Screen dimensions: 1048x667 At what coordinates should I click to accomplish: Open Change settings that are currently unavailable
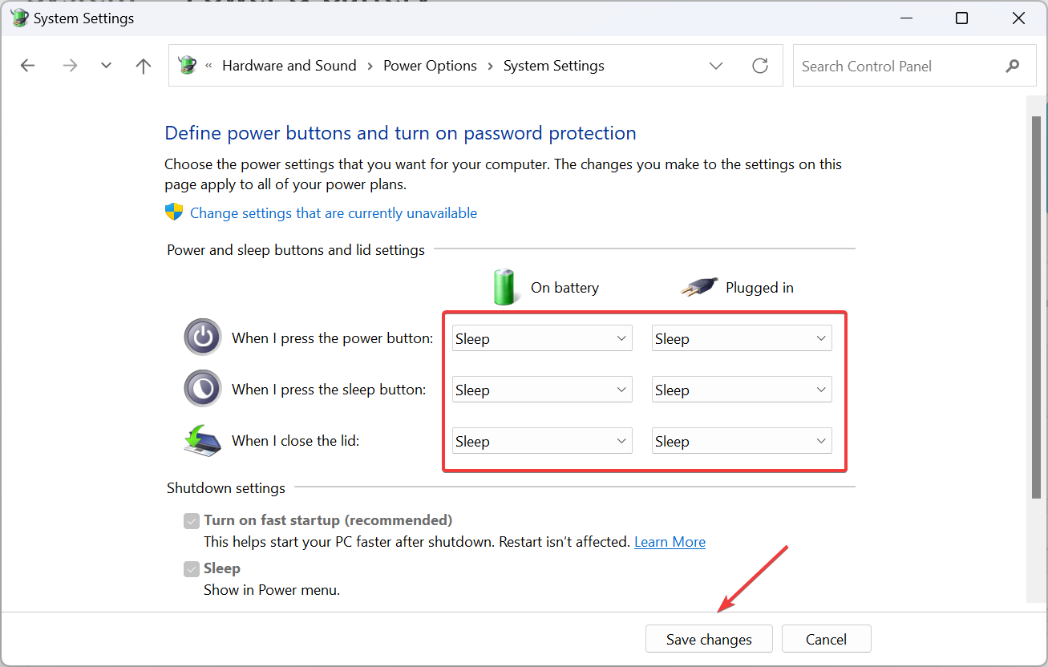333,213
